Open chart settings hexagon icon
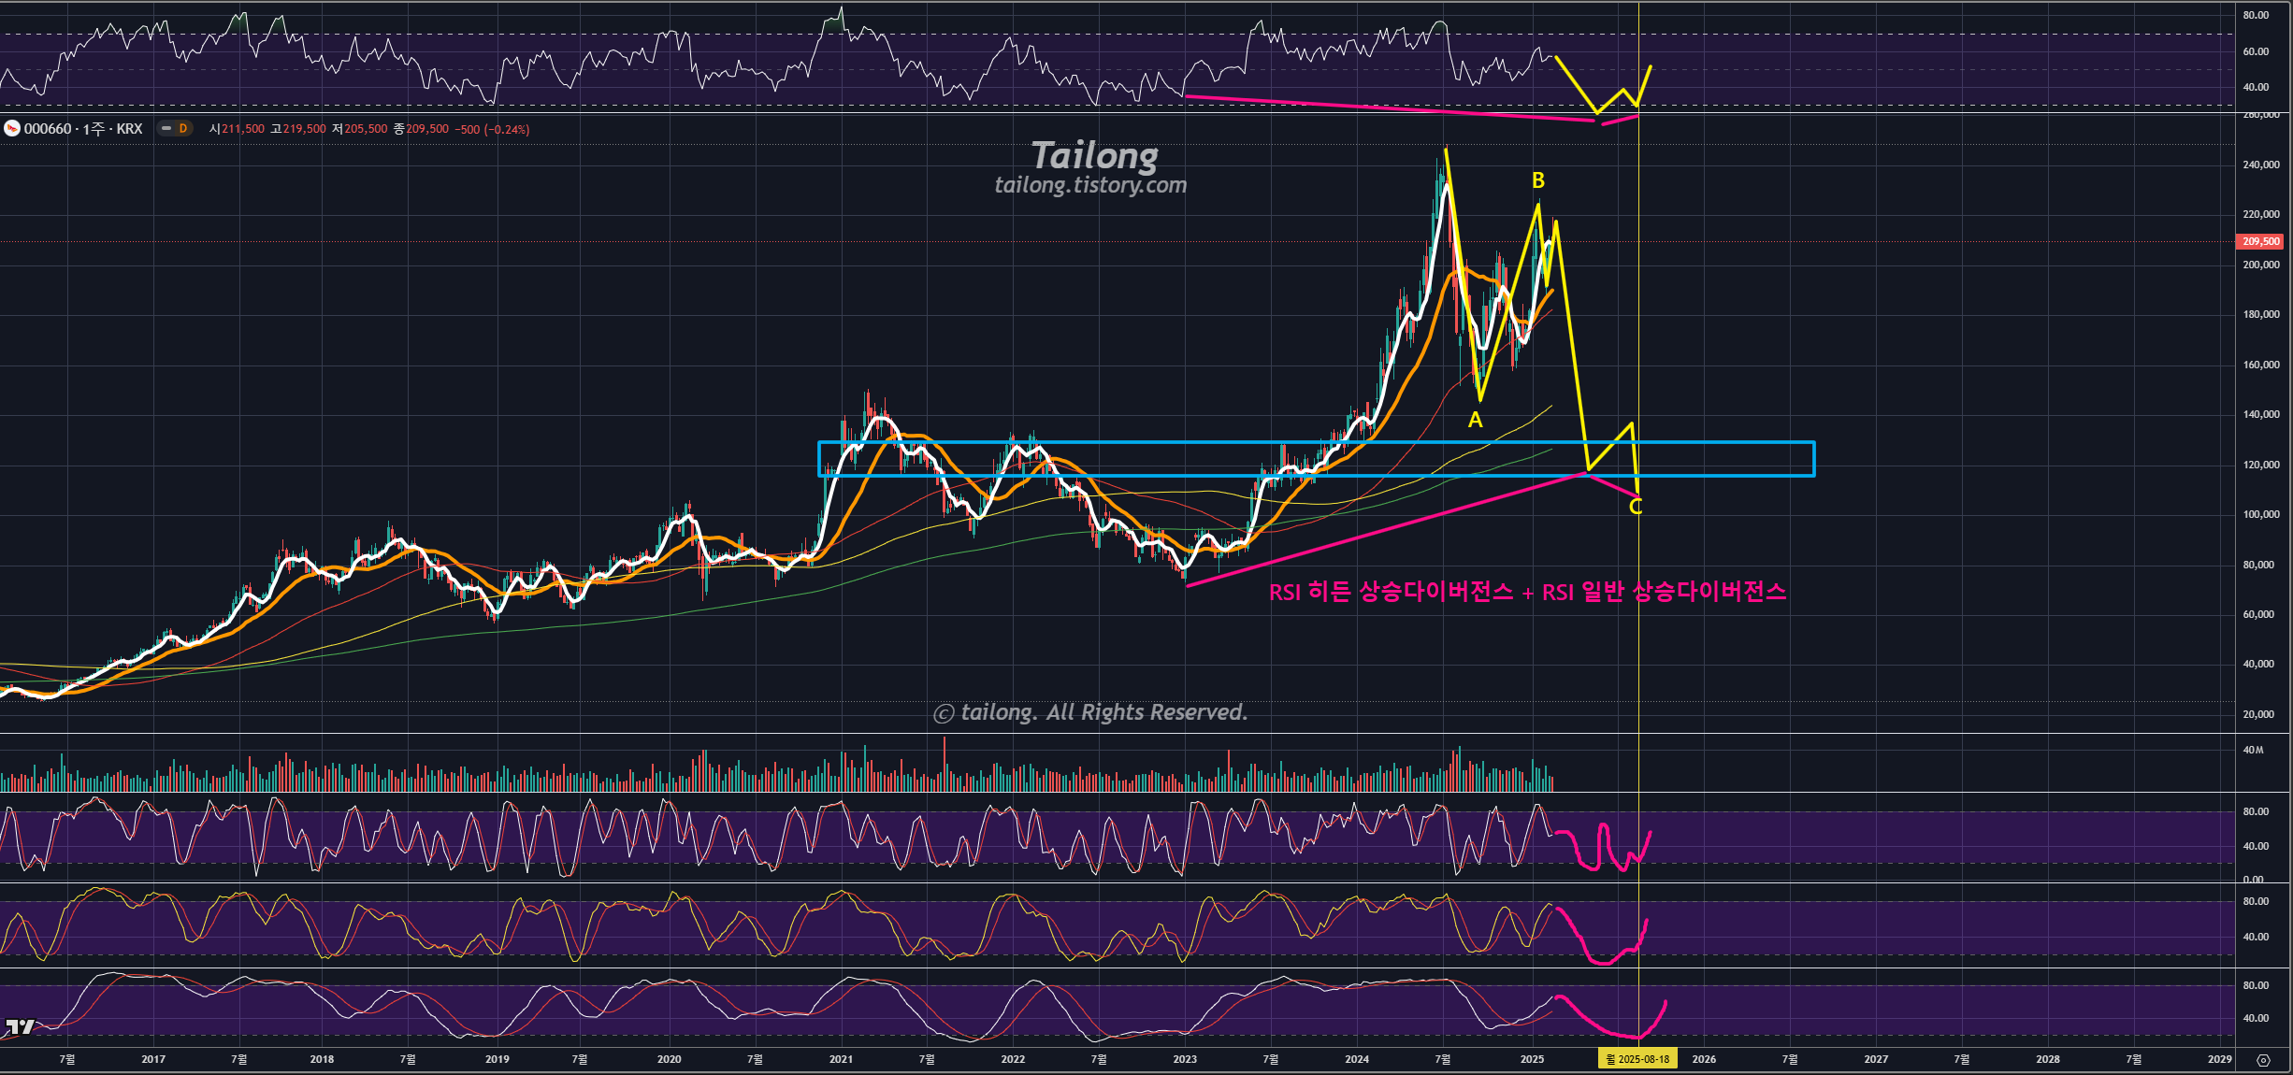 (x=2263, y=1060)
